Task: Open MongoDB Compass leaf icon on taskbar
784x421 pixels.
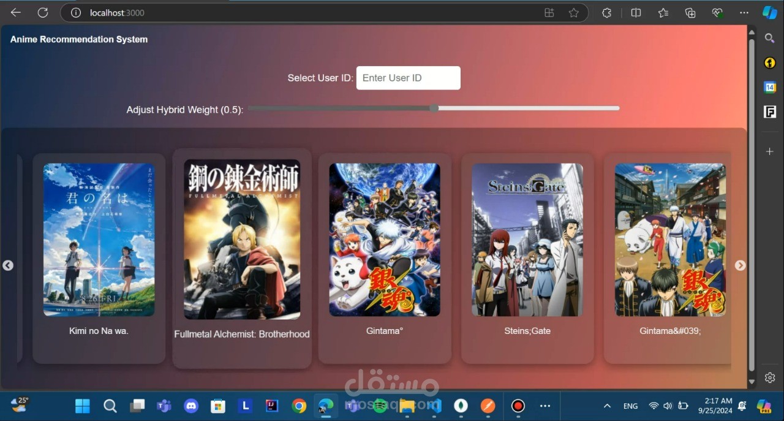Action: (461, 406)
